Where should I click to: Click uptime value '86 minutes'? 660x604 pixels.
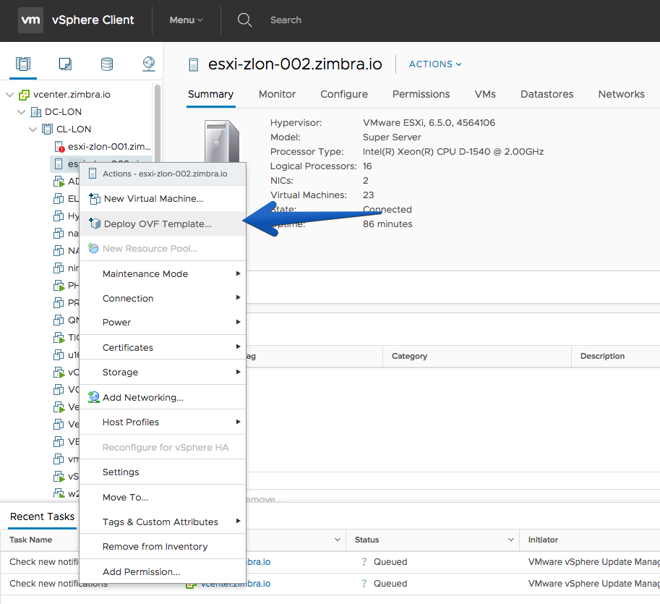click(387, 224)
